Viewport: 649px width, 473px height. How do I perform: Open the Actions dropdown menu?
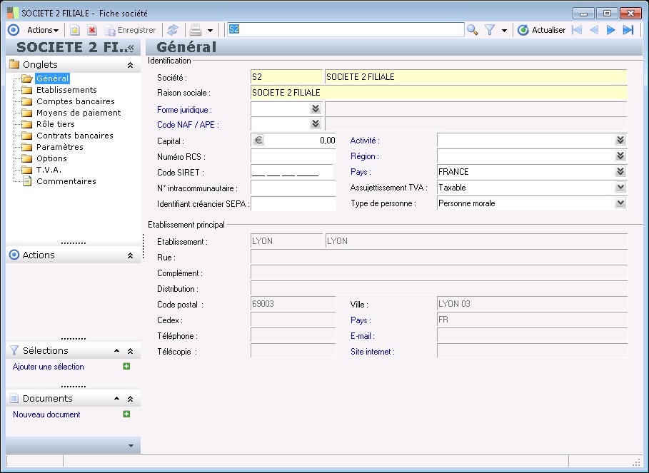click(43, 30)
